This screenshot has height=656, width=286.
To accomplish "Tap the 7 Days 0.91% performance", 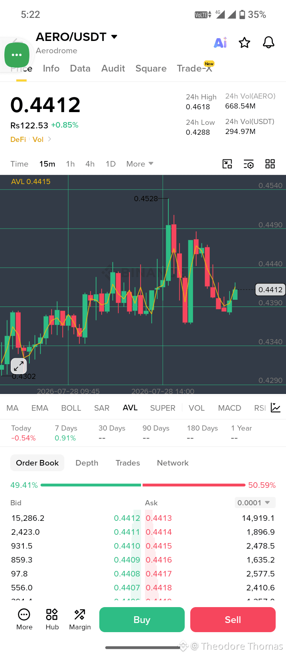I will pyautogui.click(x=66, y=433).
